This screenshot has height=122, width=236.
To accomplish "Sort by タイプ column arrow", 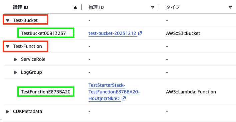I will (230, 7).
